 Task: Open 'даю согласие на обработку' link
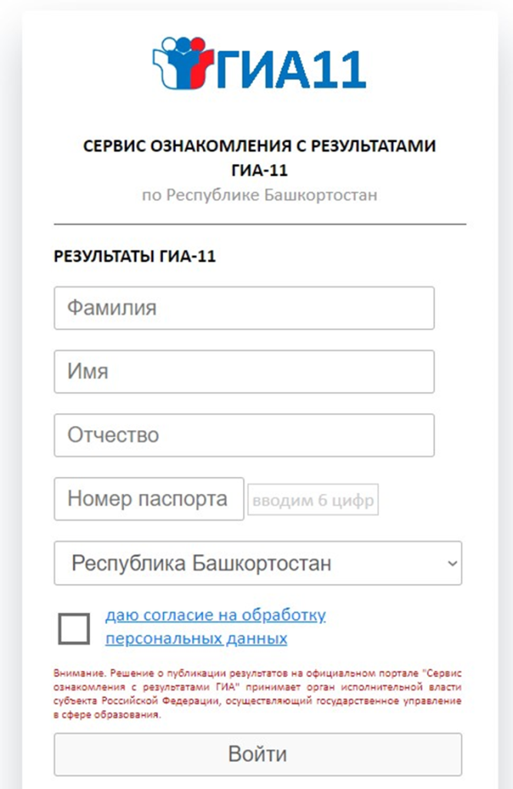coord(215,615)
